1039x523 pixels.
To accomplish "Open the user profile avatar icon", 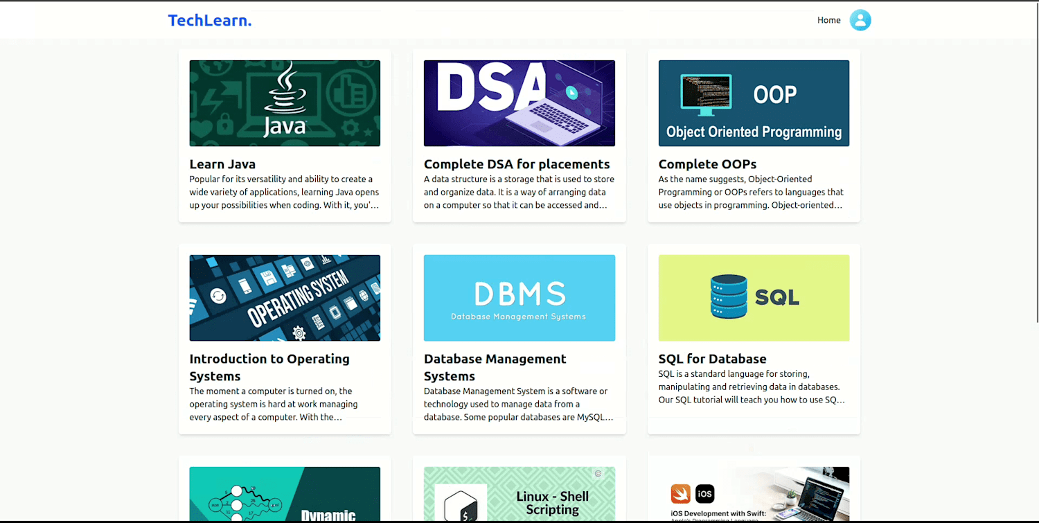I will click(x=860, y=20).
